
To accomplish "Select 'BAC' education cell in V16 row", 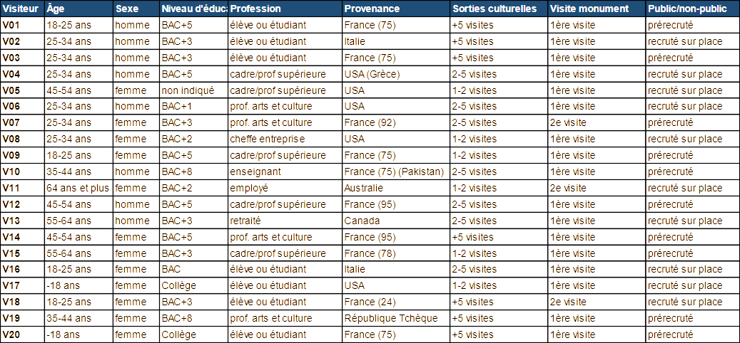I will click(x=194, y=270).
